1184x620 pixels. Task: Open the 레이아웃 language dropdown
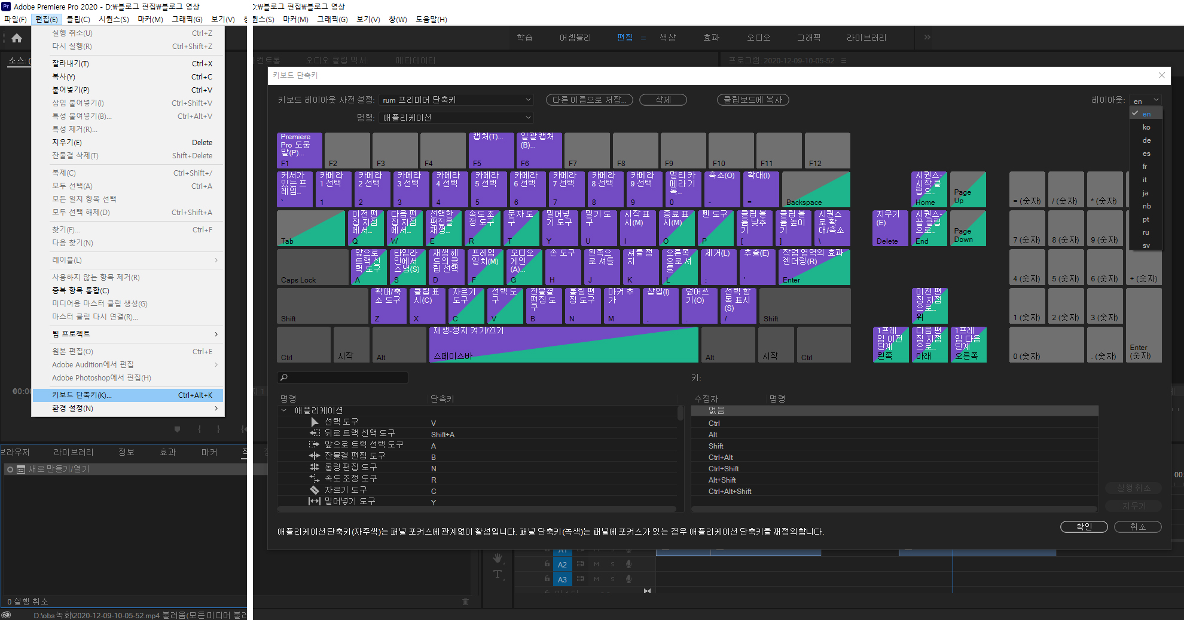pos(1146,100)
